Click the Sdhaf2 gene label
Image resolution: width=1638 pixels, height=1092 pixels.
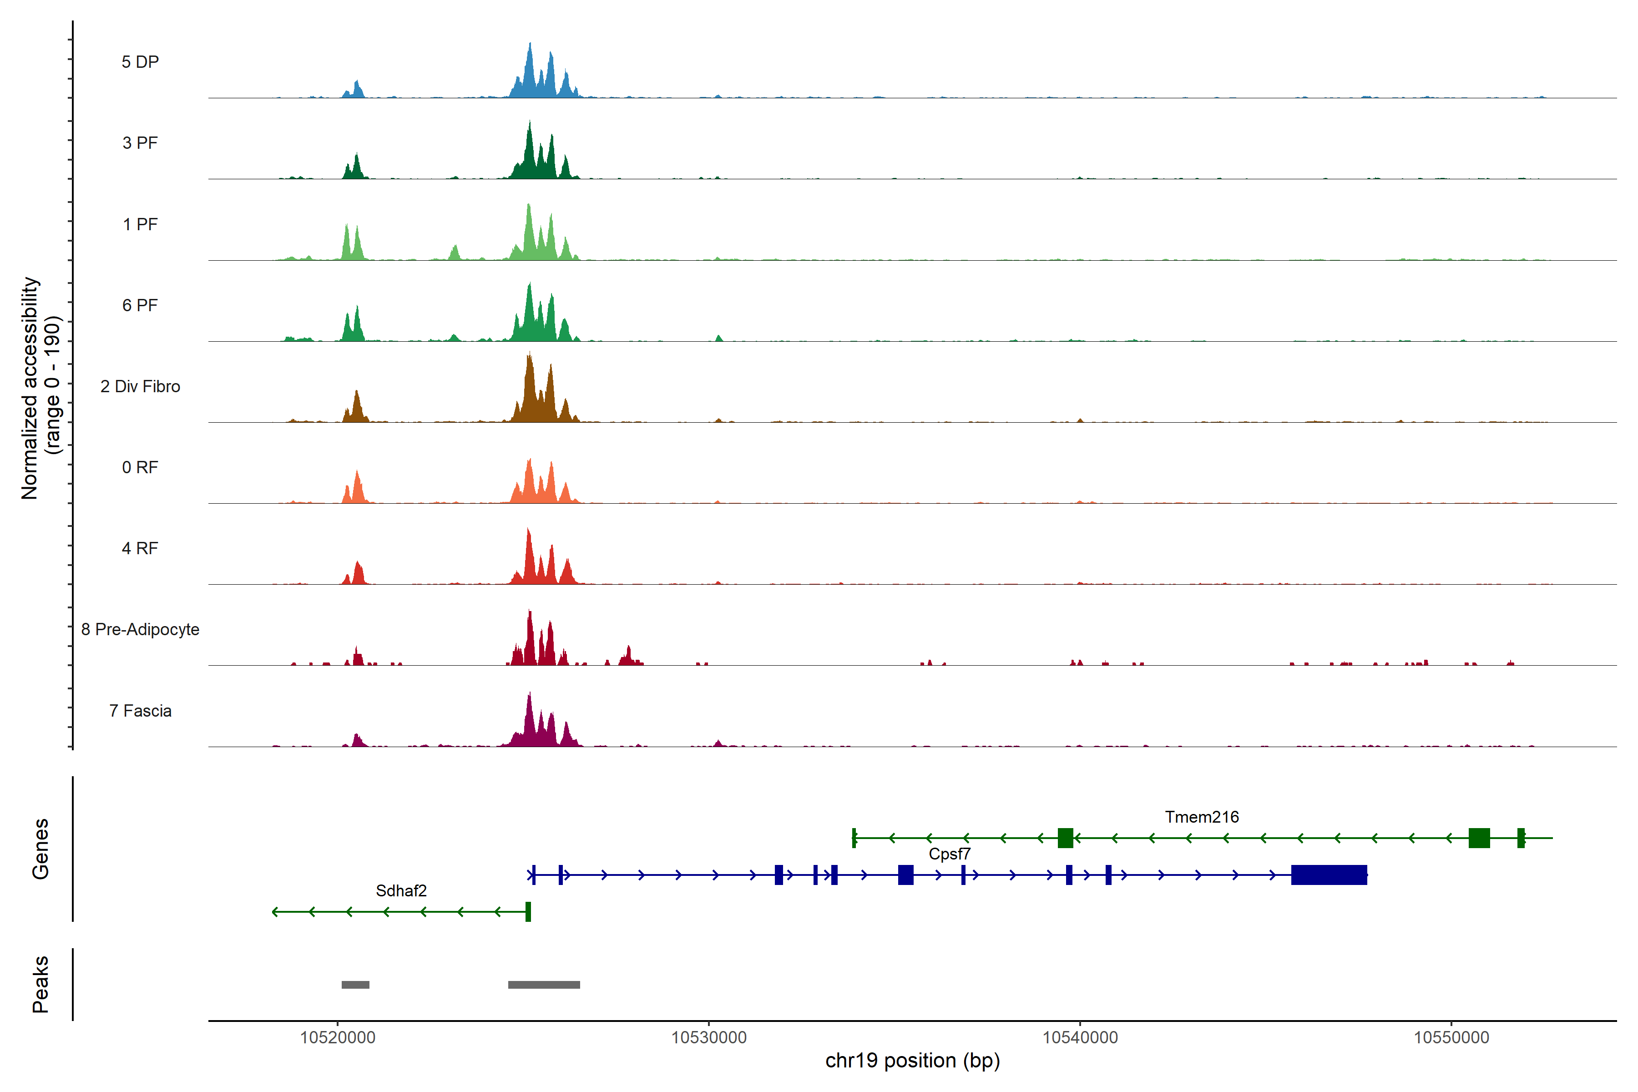tap(401, 891)
